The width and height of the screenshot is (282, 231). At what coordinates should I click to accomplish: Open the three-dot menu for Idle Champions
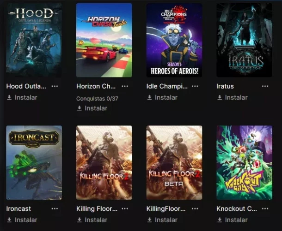(195, 86)
